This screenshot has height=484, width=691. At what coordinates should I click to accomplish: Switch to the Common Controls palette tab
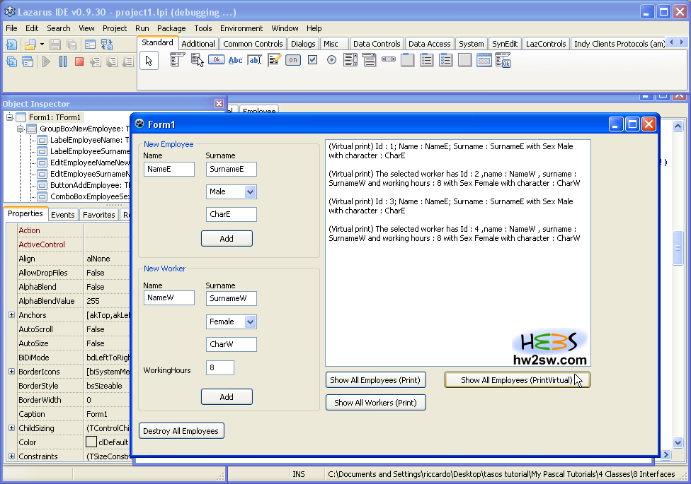pyautogui.click(x=253, y=44)
